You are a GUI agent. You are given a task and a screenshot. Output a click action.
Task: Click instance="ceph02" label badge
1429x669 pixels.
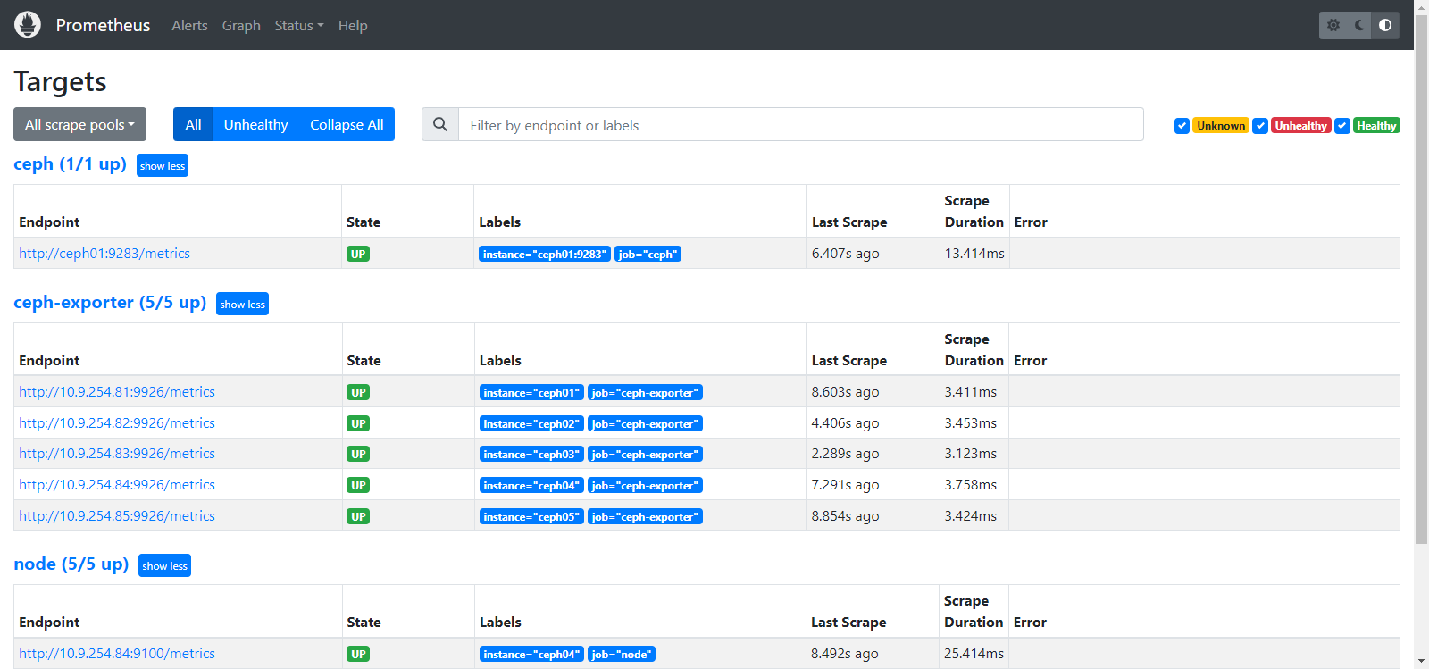[x=531, y=423]
